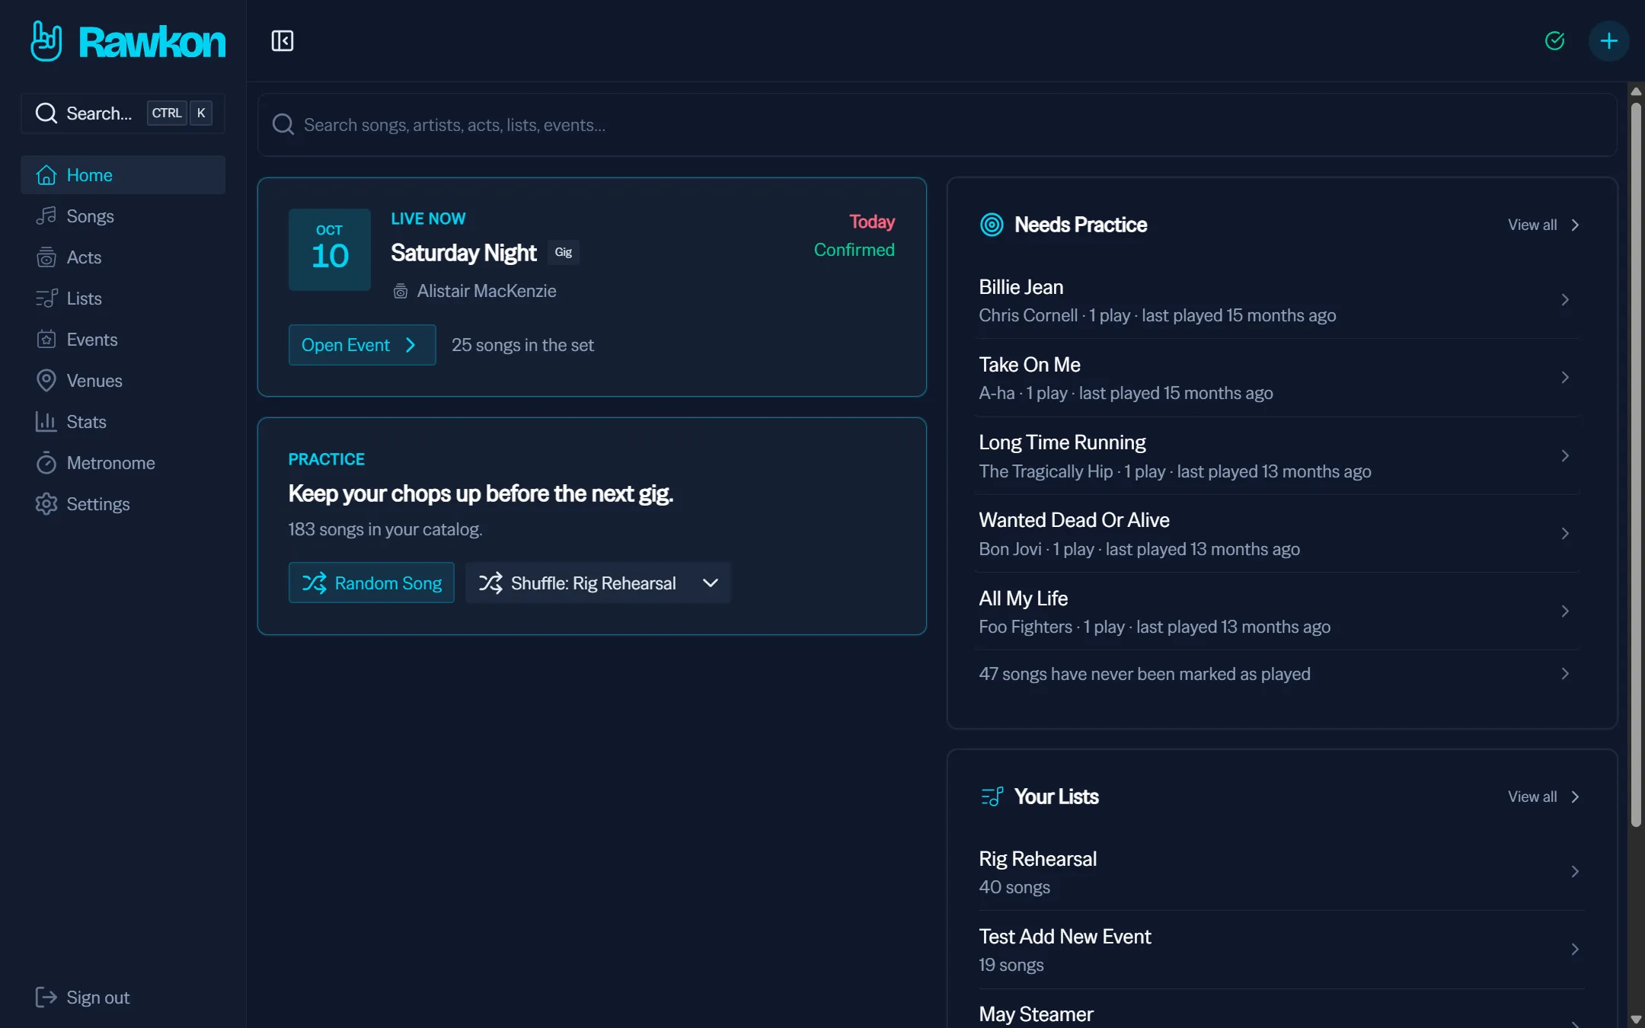Screen dimensions: 1645x1028
Task: Open Lists in the sidebar
Action: tap(123, 299)
